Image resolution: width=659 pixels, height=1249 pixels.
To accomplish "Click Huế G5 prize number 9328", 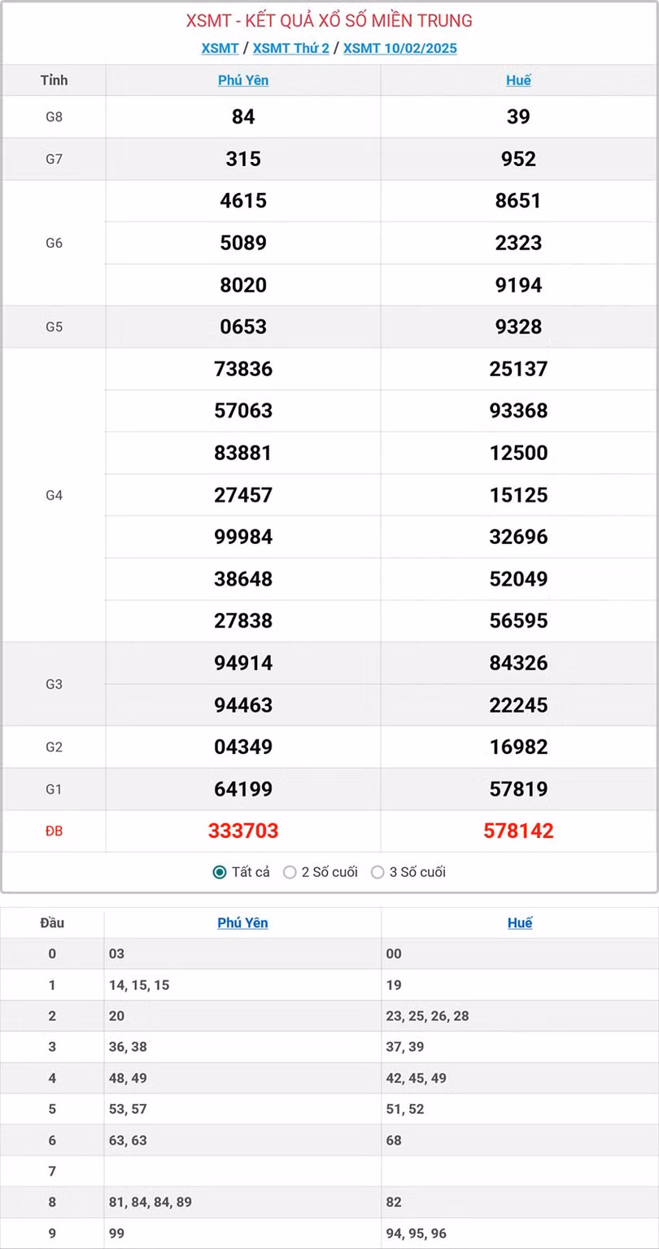I will (x=518, y=326).
